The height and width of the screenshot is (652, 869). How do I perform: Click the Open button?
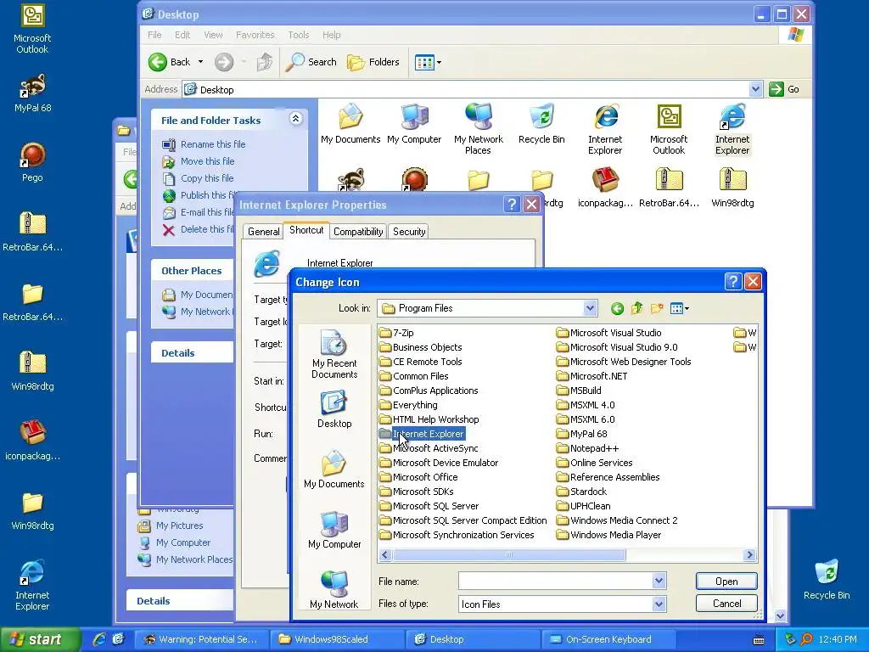[726, 581]
